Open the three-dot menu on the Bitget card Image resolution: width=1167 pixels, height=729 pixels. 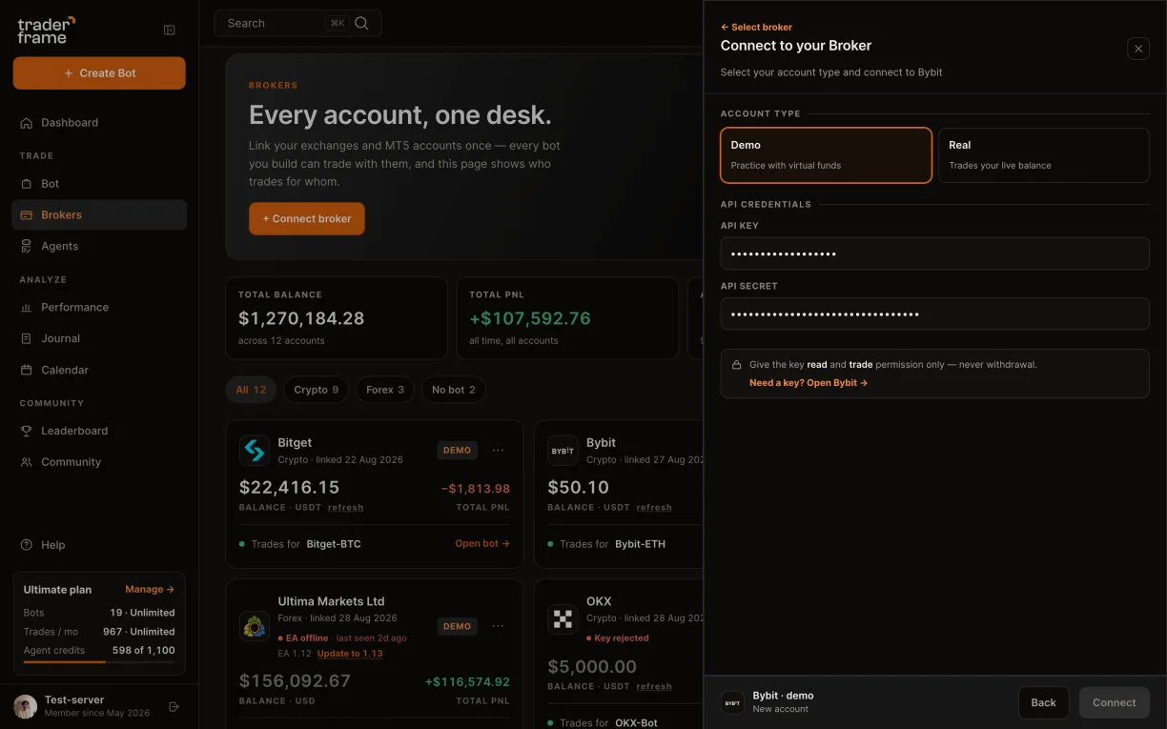(x=498, y=450)
